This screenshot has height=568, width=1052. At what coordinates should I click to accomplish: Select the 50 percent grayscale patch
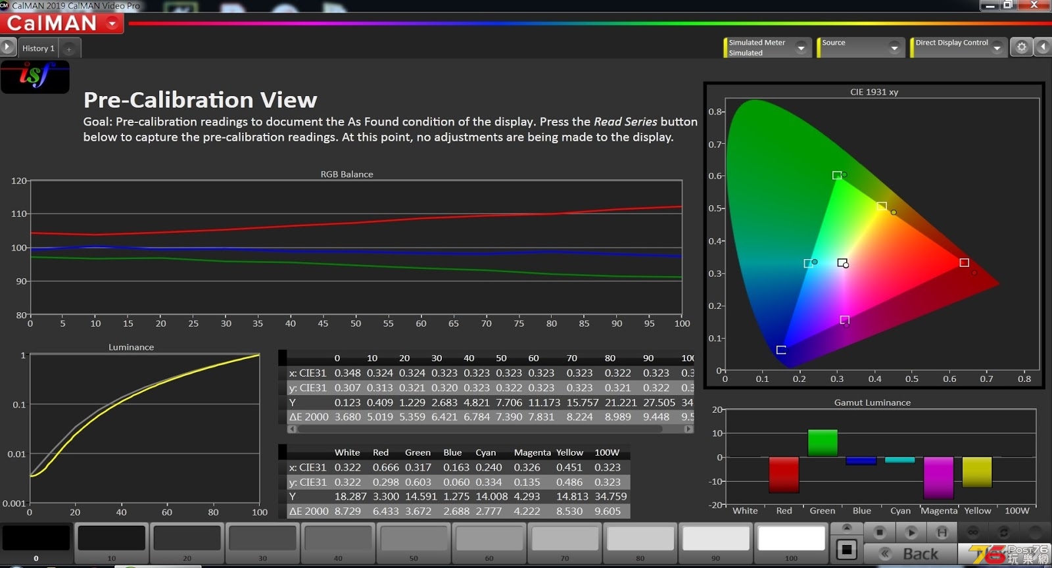(x=414, y=543)
